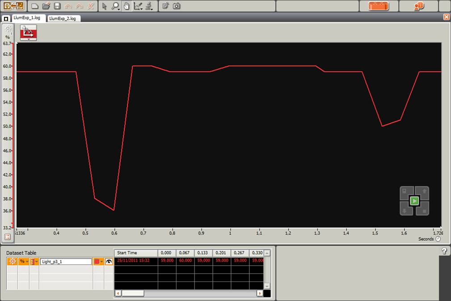Click the New file icon in toolbar
This screenshot has height=301, width=451.
click(35, 6)
